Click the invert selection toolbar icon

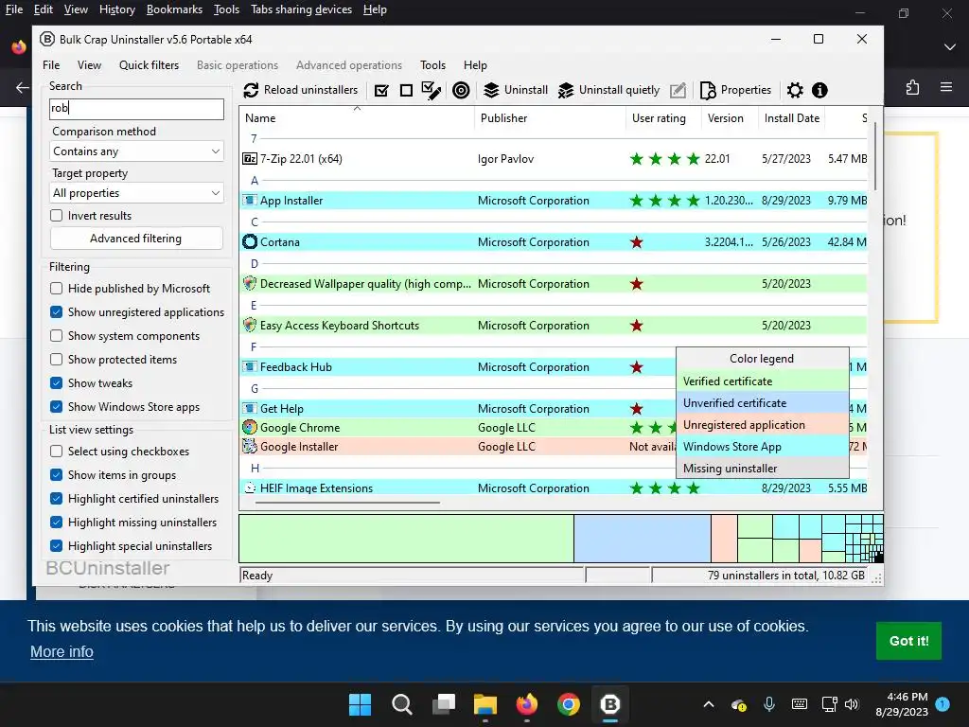click(x=432, y=90)
